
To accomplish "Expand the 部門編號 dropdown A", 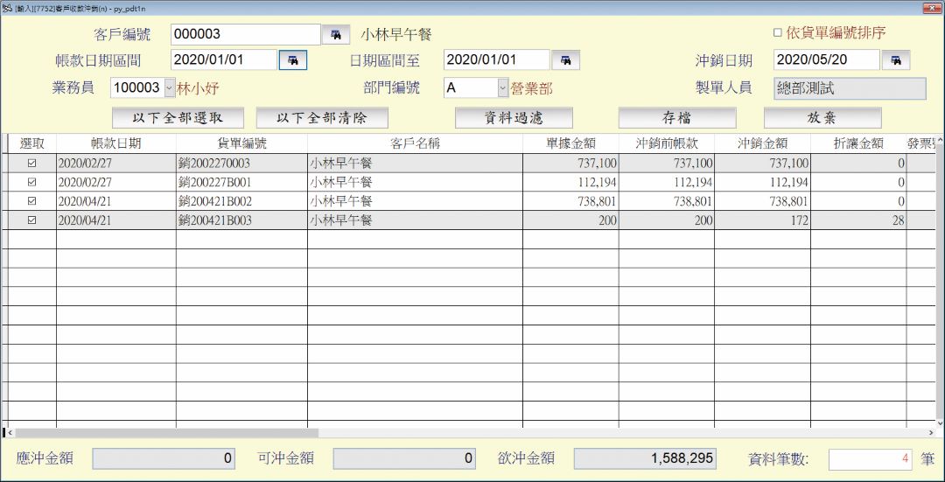I will pyautogui.click(x=503, y=88).
